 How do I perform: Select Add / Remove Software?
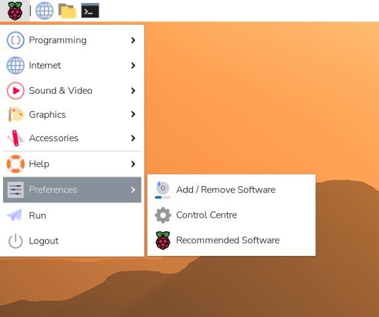click(225, 190)
